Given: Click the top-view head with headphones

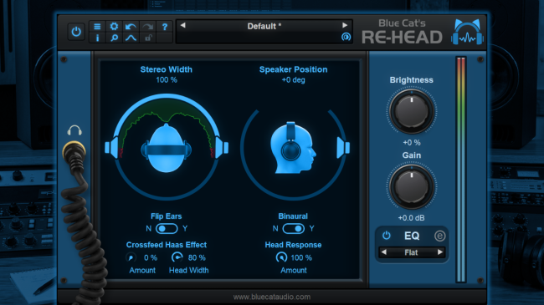Looking at the screenshot, I should [x=167, y=148].
